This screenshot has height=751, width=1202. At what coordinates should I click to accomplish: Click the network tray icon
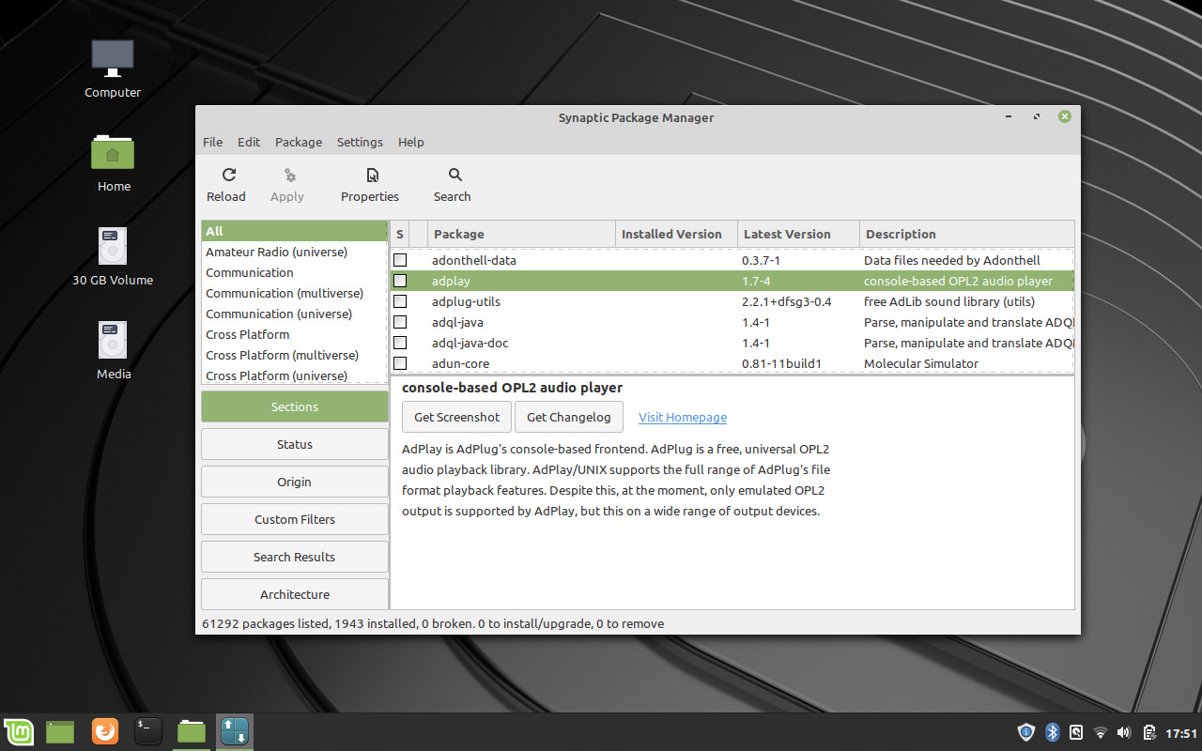[1099, 731]
